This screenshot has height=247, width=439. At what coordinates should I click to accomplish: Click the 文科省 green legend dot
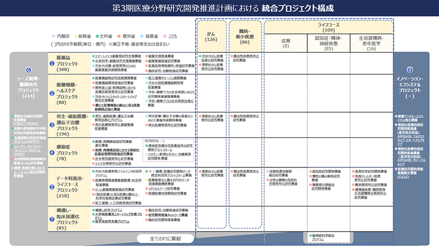97,36
